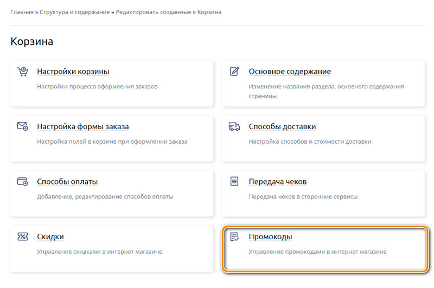Viewport: 434px width, 288px height.
Task: Open Способы доставки settings
Action: [x=282, y=126]
